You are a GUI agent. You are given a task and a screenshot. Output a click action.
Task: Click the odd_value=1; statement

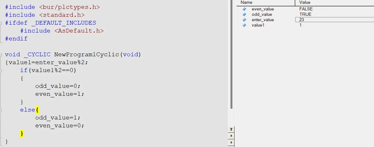[58, 118]
